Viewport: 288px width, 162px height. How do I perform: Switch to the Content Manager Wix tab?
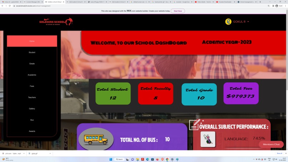click(x=33, y=2)
